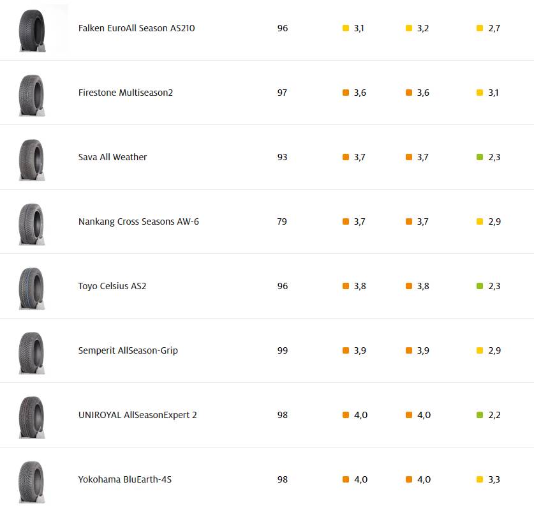
Task: Click the Firestone Multiseason2 product name
Action: coord(126,93)
